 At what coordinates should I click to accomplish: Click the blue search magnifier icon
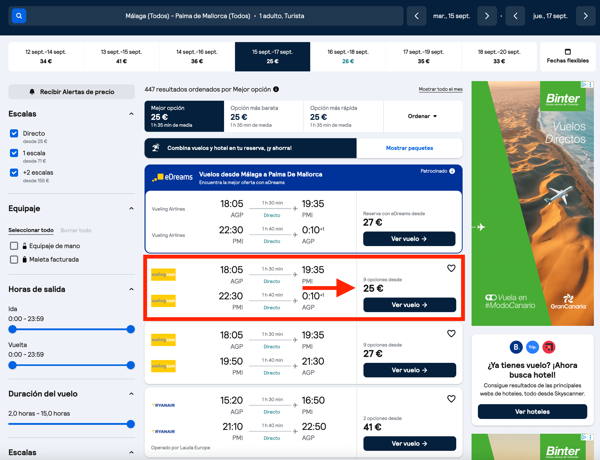click(x=19, y=16)
